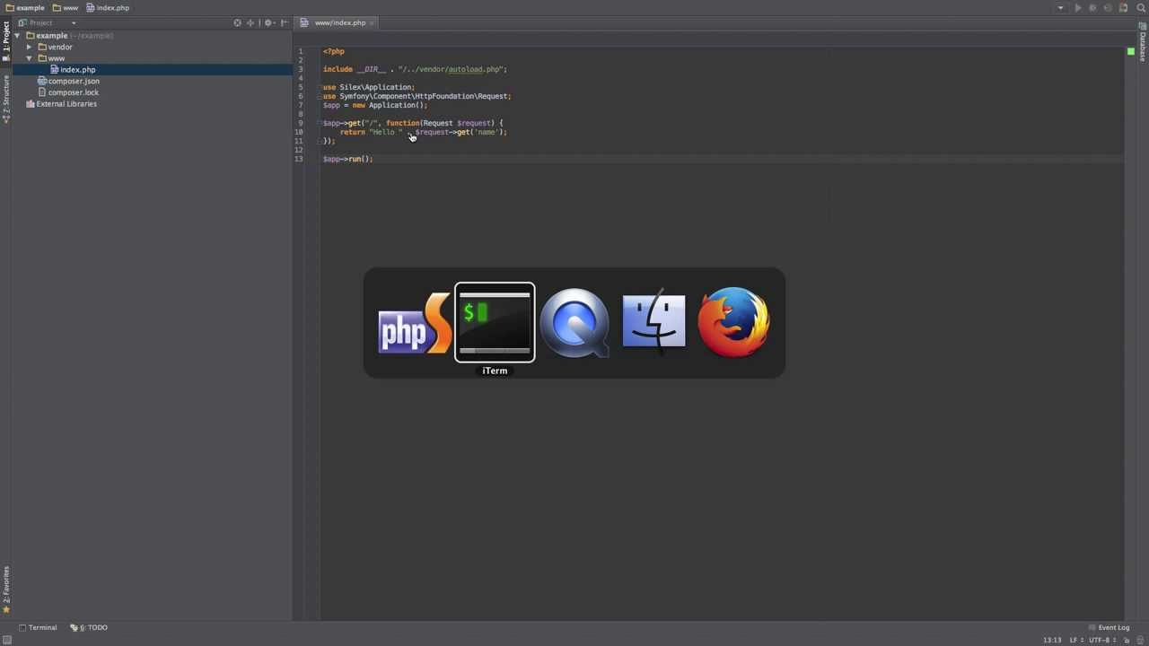Click the green inspection status indicator
This screenshot has width=1149, height=646.
[x=1130, y=52]
